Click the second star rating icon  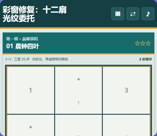point(143,43)
